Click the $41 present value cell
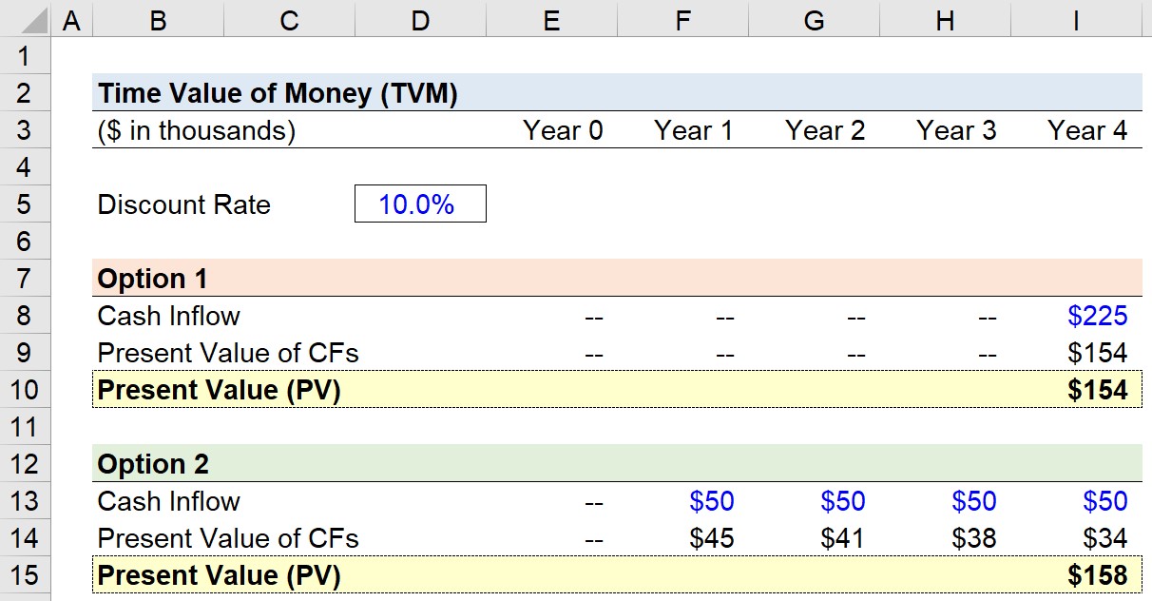1152x601 pixels. pos(843,538)
